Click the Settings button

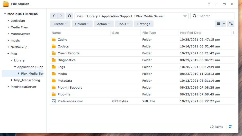(144, 24)
